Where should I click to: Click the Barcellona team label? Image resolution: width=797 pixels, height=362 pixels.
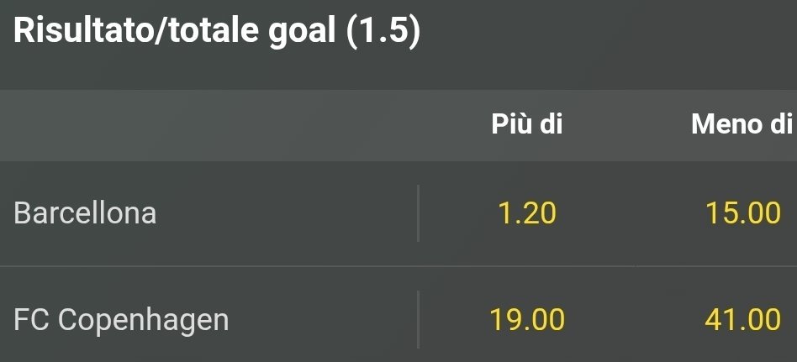click(x=85, y=213)
